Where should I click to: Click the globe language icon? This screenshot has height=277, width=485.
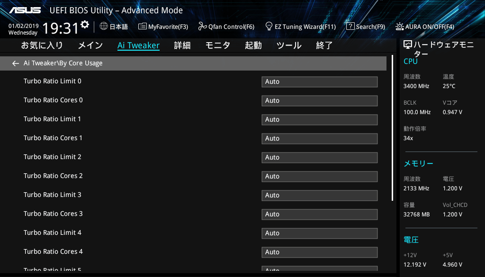coord(104,26)
